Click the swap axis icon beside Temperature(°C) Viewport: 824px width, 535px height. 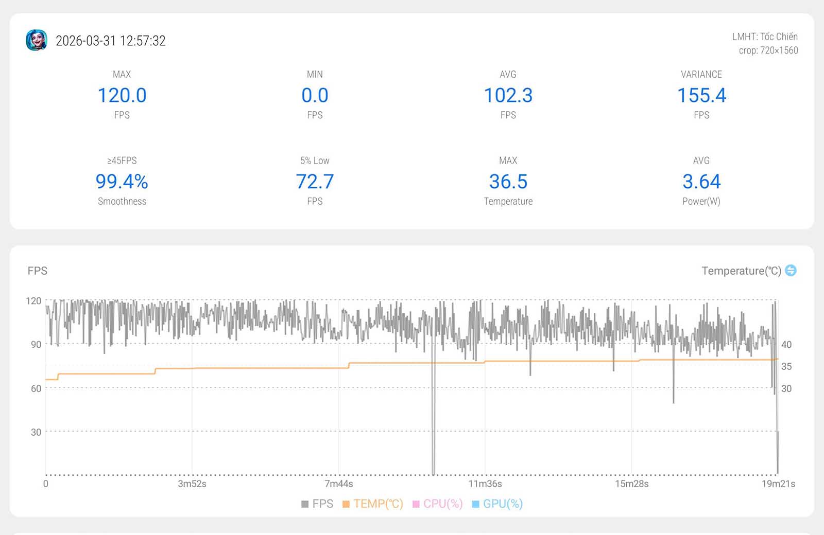click(791, 271)
